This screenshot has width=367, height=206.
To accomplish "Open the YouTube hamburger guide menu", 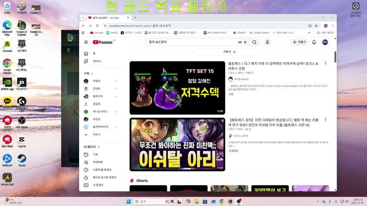I will pos(86,42).
